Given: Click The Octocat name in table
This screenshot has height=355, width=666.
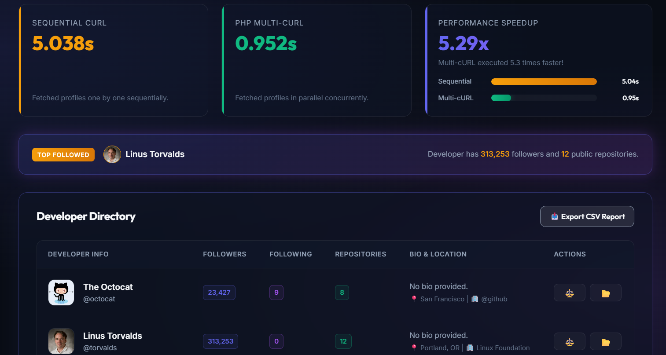Looking at the screenshot, I should 108,287.
